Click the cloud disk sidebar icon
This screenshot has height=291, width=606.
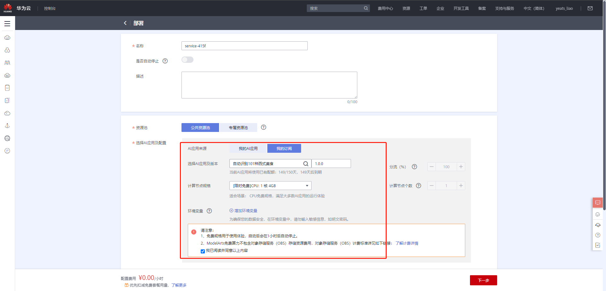7,75
